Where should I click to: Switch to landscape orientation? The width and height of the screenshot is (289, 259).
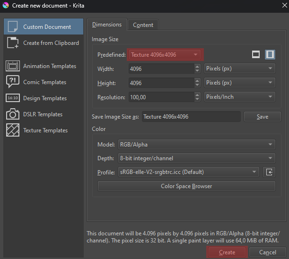click(x=256, y=55)
